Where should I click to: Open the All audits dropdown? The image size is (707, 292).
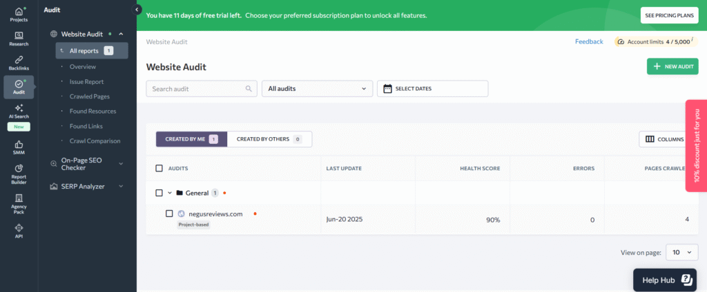[318, 89]
